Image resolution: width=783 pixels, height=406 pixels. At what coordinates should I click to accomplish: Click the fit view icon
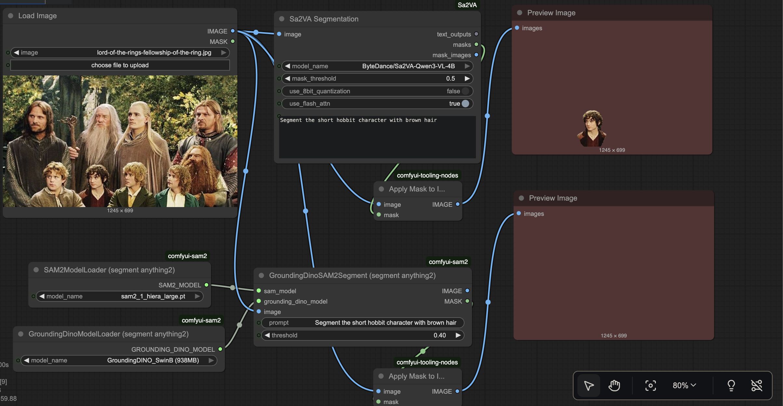(650, 386)
